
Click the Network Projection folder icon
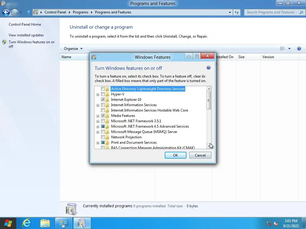click(x=107, y=137)
